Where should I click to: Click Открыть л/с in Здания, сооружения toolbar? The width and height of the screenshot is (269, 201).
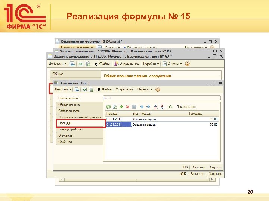(x=127, y=64)
